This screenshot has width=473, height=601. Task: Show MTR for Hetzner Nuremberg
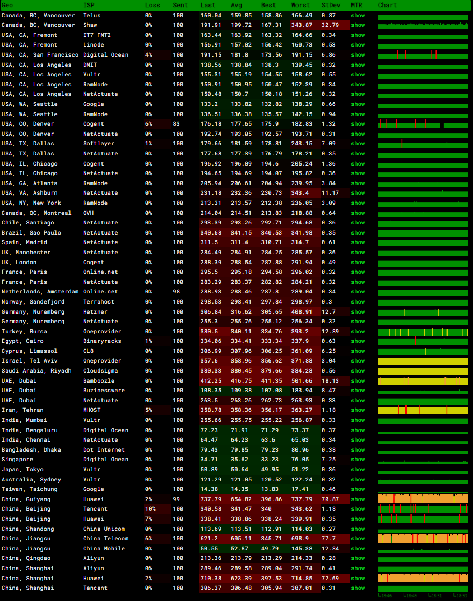pyautogui.click(x=358, y=312)
